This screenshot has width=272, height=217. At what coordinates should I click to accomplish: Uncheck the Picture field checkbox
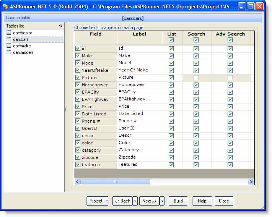tap(78, 78)
